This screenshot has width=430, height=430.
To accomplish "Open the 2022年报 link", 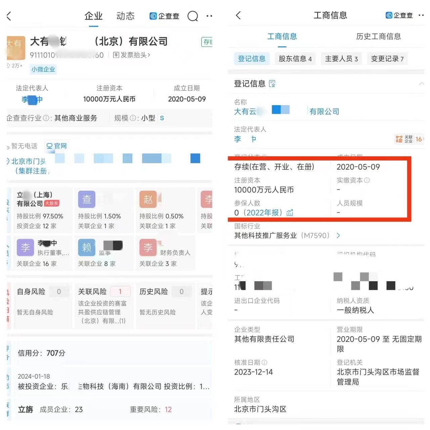I will pos(264,213).
